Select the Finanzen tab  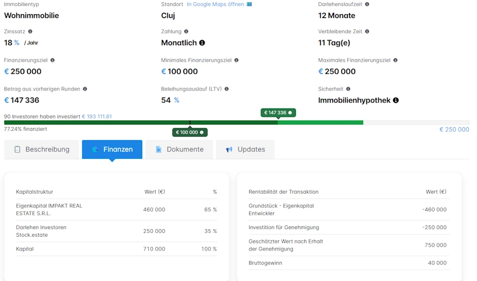(112, 150)
